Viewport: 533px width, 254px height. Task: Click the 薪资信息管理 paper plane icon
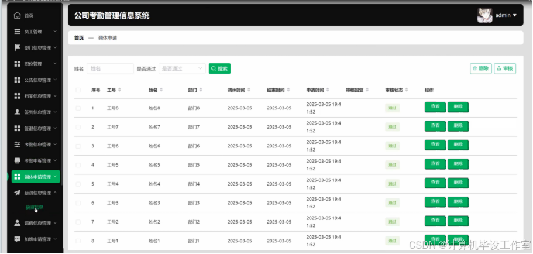pos(17,193)
